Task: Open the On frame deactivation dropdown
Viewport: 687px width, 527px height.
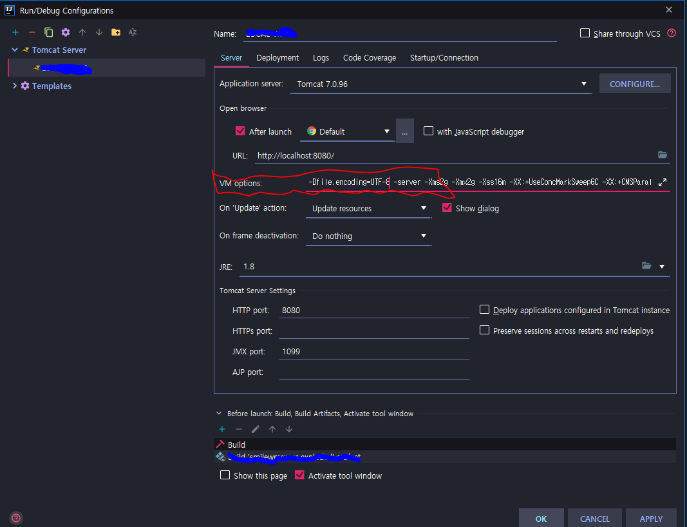Action: click(x=368, y=236)
